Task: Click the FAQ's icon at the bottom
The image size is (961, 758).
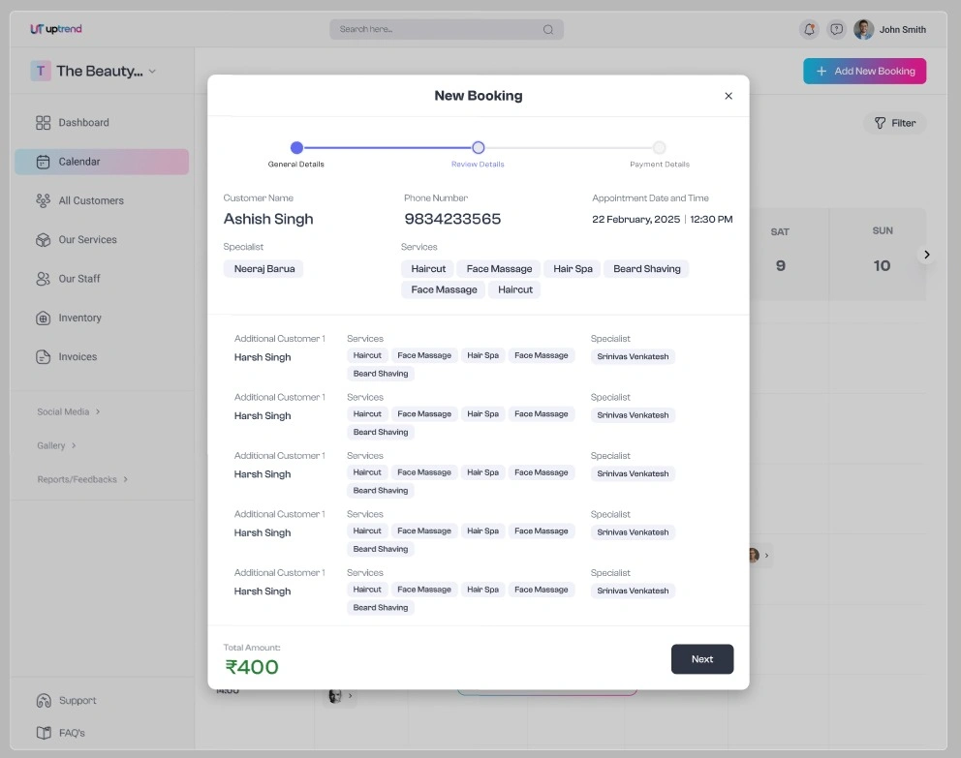Action: point(43,733)
